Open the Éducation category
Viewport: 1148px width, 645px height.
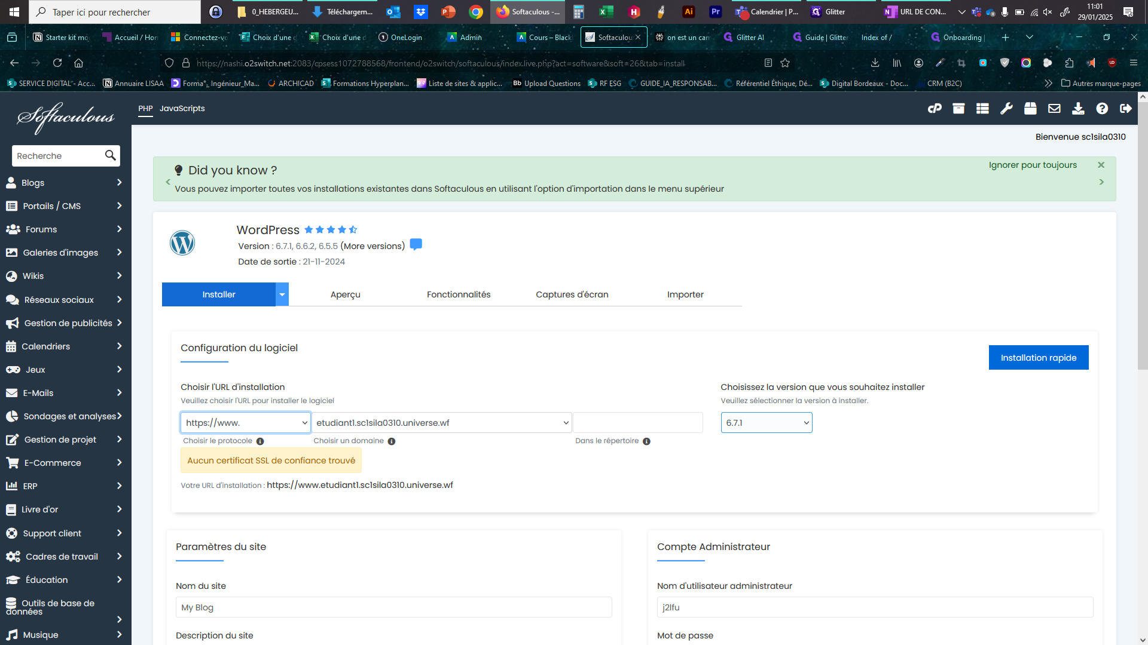coord(66,579)
